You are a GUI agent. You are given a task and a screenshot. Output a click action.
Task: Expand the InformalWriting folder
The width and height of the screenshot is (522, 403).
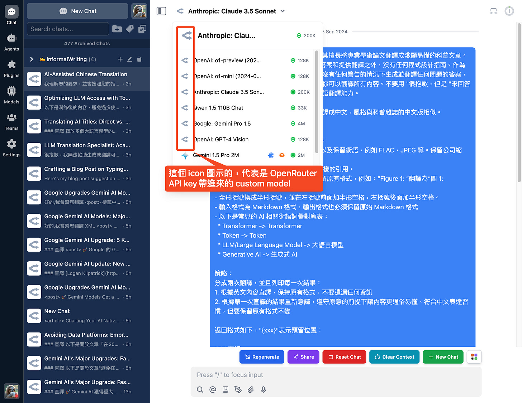pos(31,59)
